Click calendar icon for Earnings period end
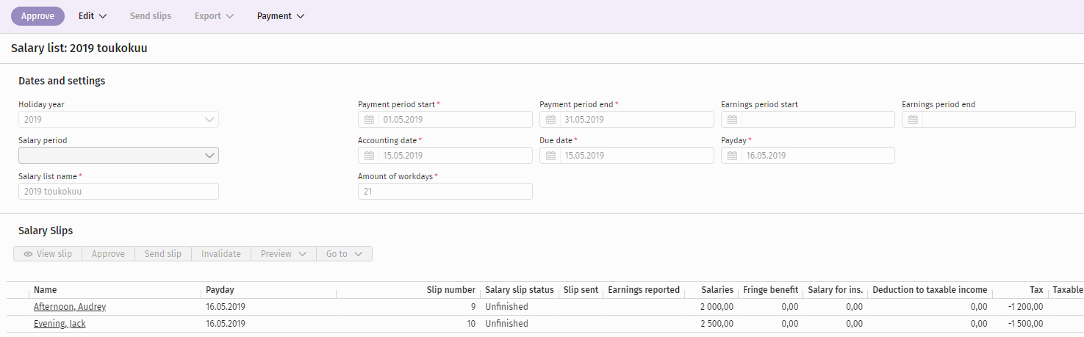1084x337 pixels. pos(913,120)
